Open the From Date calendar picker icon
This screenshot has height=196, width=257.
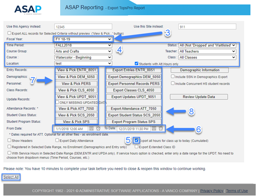click(x=91, y=128)
